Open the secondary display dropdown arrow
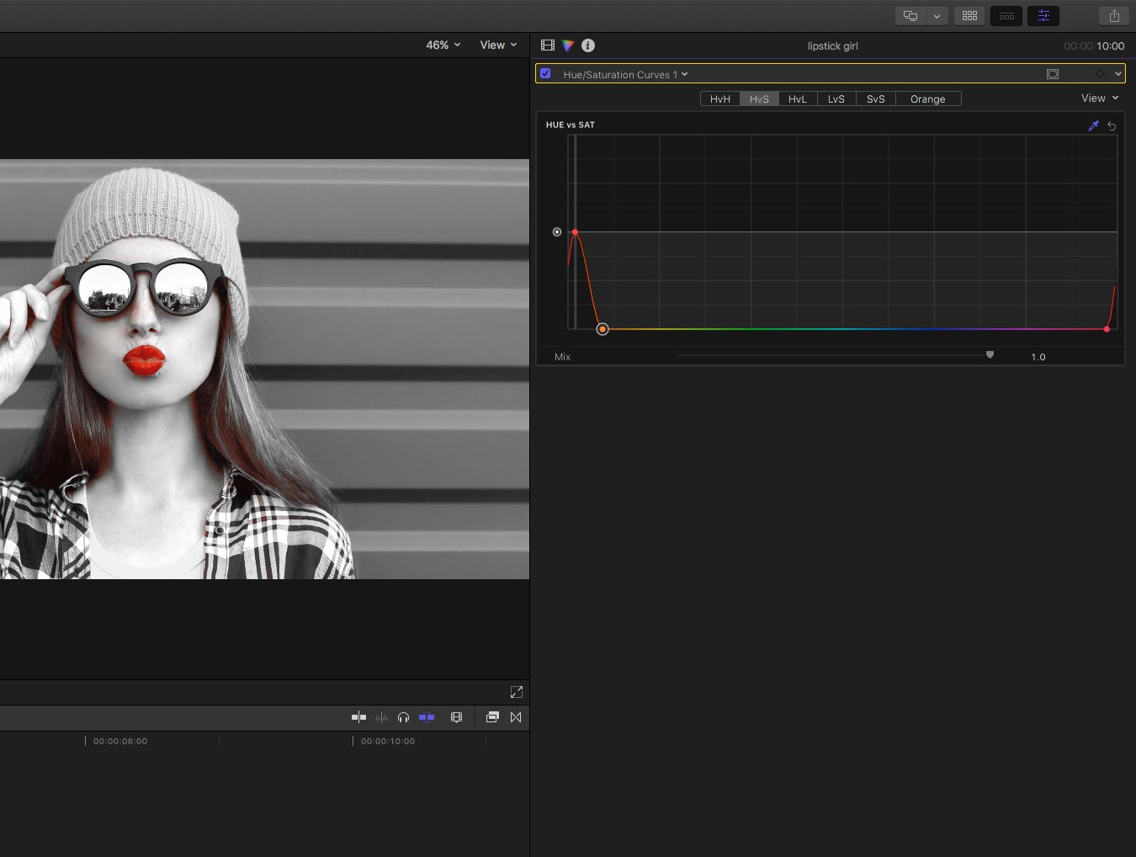 click(937, 16)
